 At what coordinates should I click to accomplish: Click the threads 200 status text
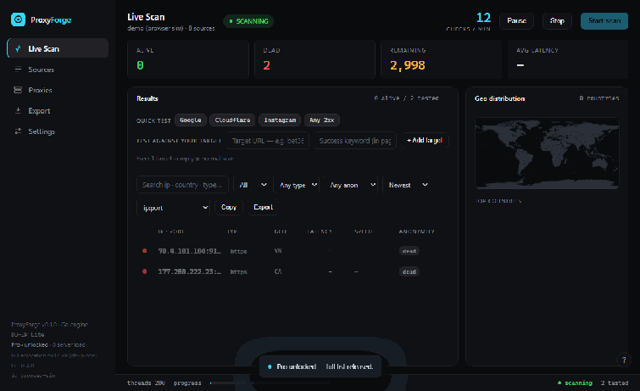tap(146, 383)
